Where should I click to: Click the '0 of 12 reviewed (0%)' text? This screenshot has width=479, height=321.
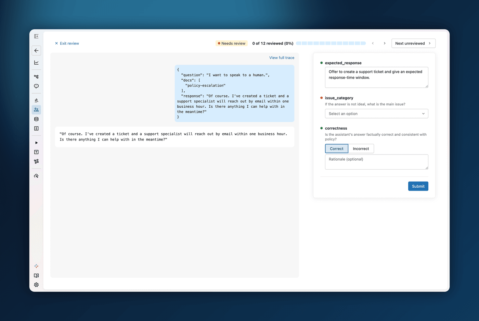tap(273, 43)
